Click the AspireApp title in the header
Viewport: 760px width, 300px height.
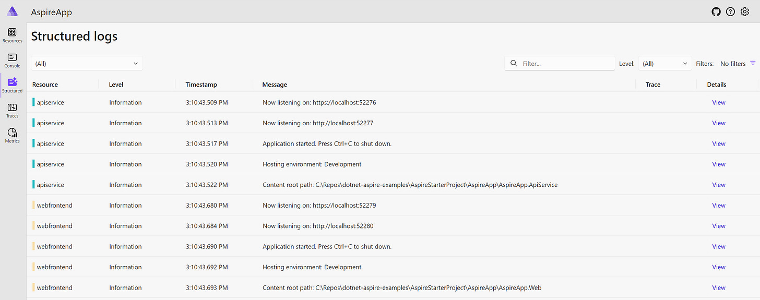tap(52, 12)
